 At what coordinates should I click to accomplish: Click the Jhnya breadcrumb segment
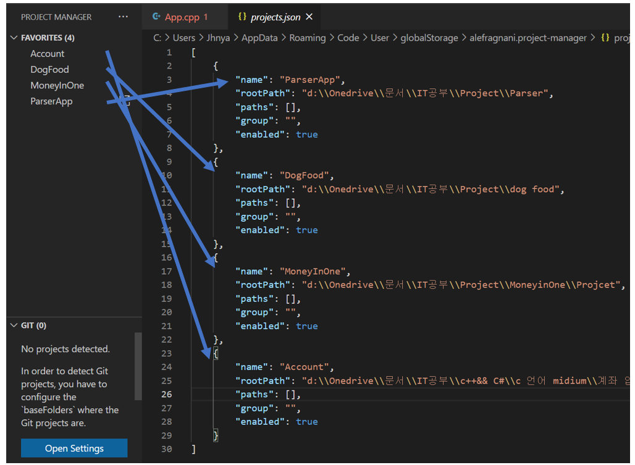click(x=218, y=38)
